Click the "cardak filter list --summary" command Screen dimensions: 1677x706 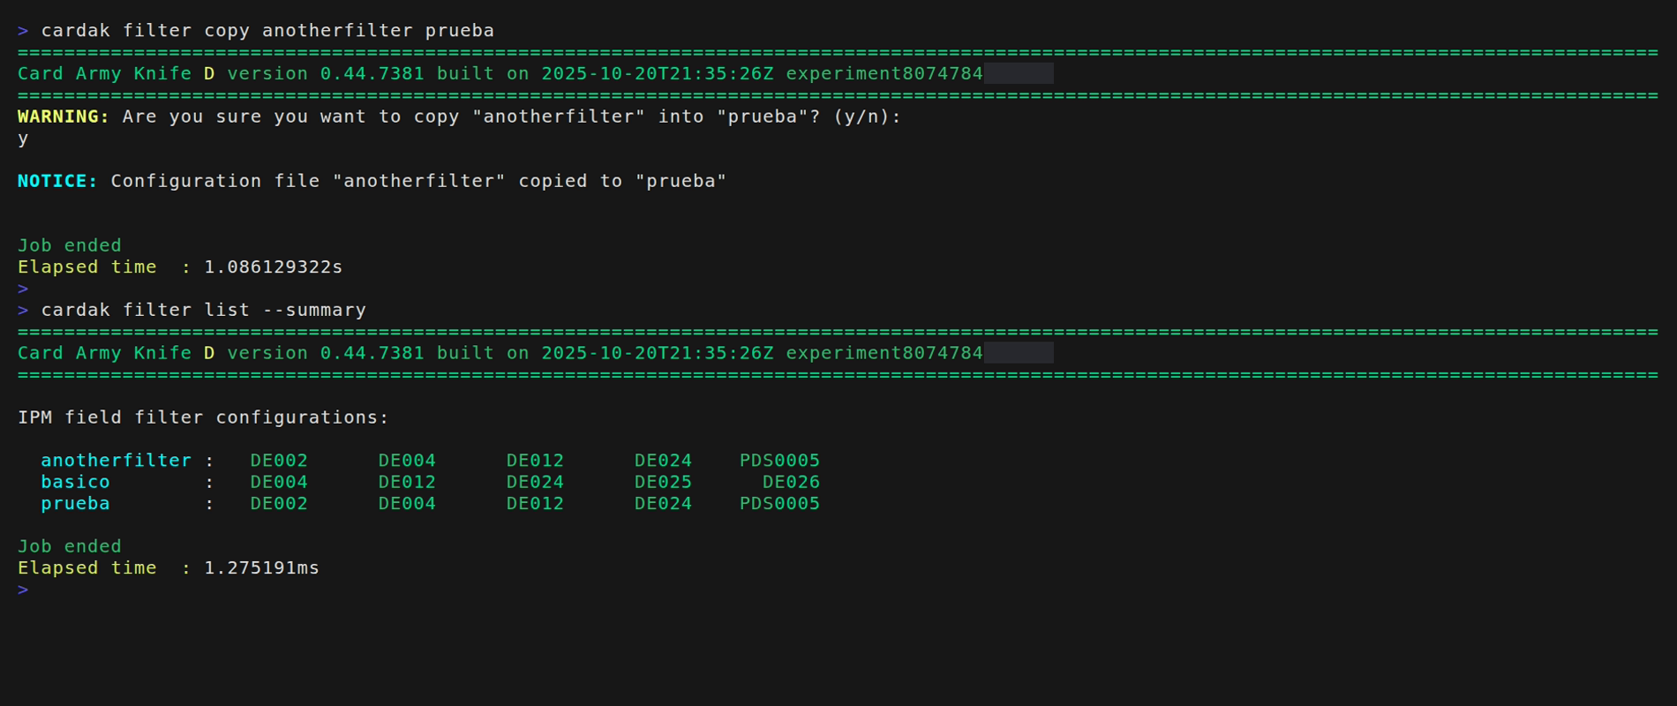[x=203, y=310]
